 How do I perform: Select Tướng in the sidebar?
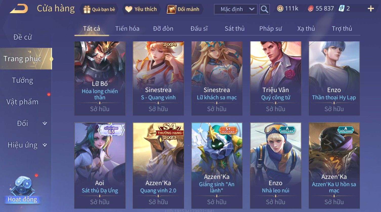point(23,80)
